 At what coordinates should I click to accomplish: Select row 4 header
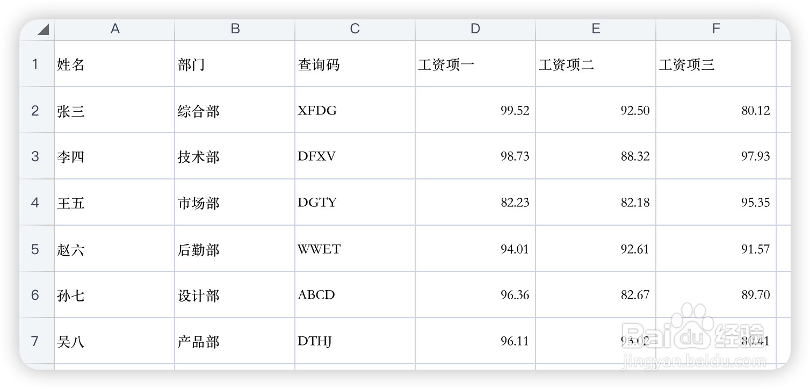coord(35,203)
